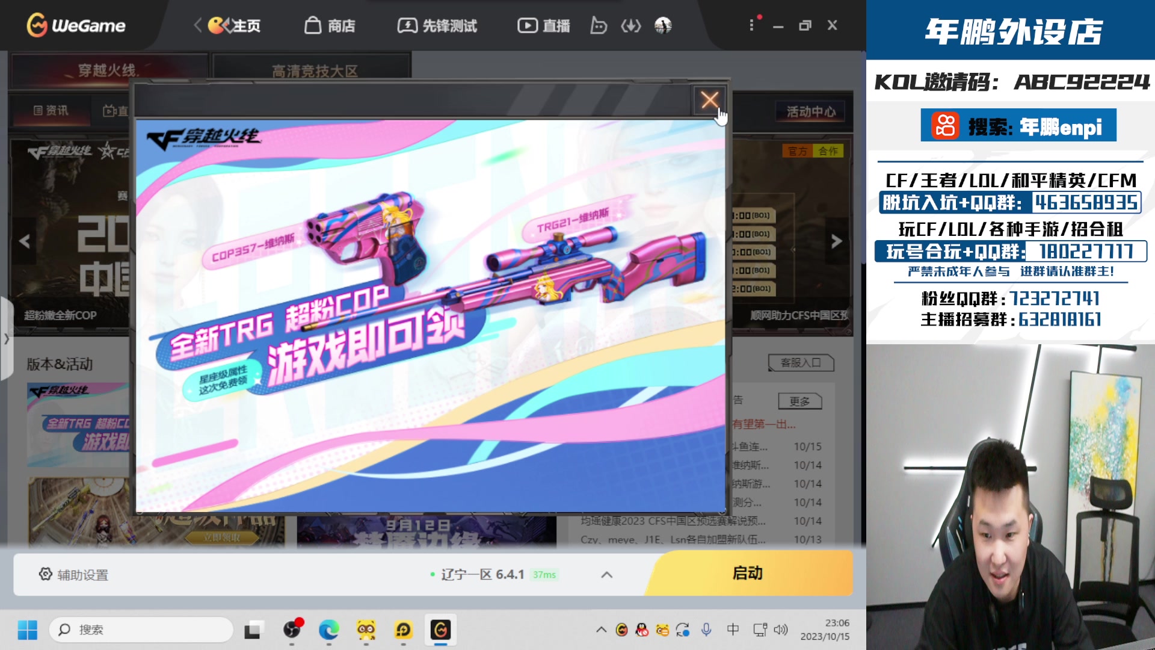Open the 均瑶健康2023 CFS news item

click(x=701, y=521)
